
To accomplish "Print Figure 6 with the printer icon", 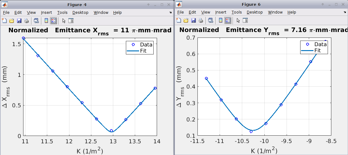I will [201, 21].
